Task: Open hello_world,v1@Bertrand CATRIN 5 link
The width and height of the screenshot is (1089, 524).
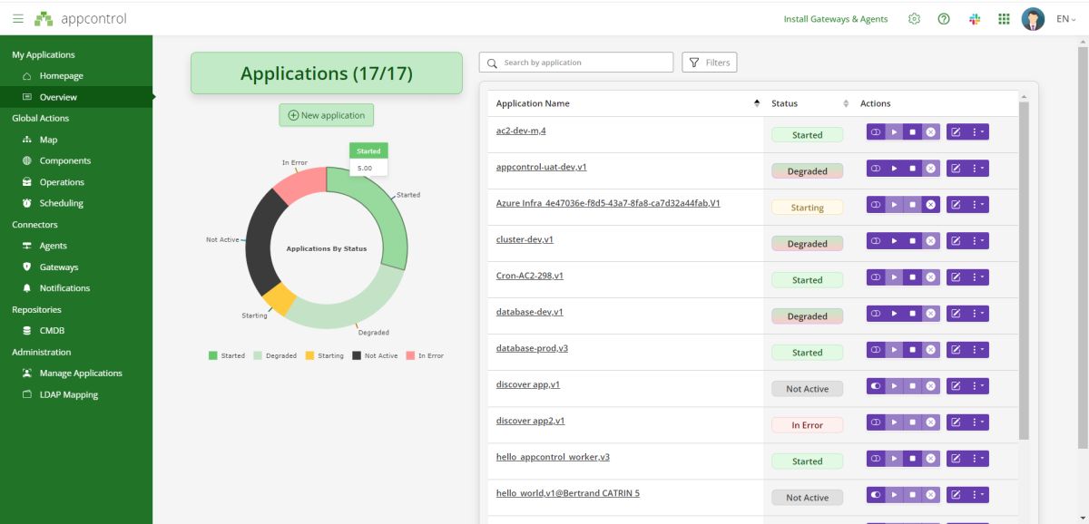Action: [568, 493]
